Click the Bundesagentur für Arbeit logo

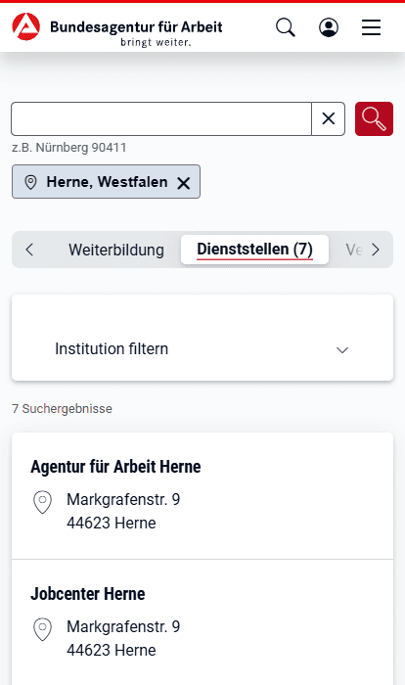tap(117, 29)
